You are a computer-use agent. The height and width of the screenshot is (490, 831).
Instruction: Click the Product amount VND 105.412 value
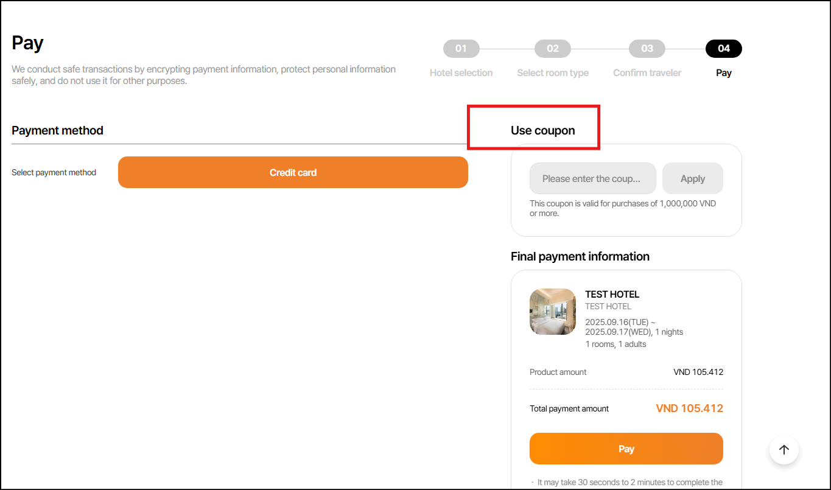point(698,372)
